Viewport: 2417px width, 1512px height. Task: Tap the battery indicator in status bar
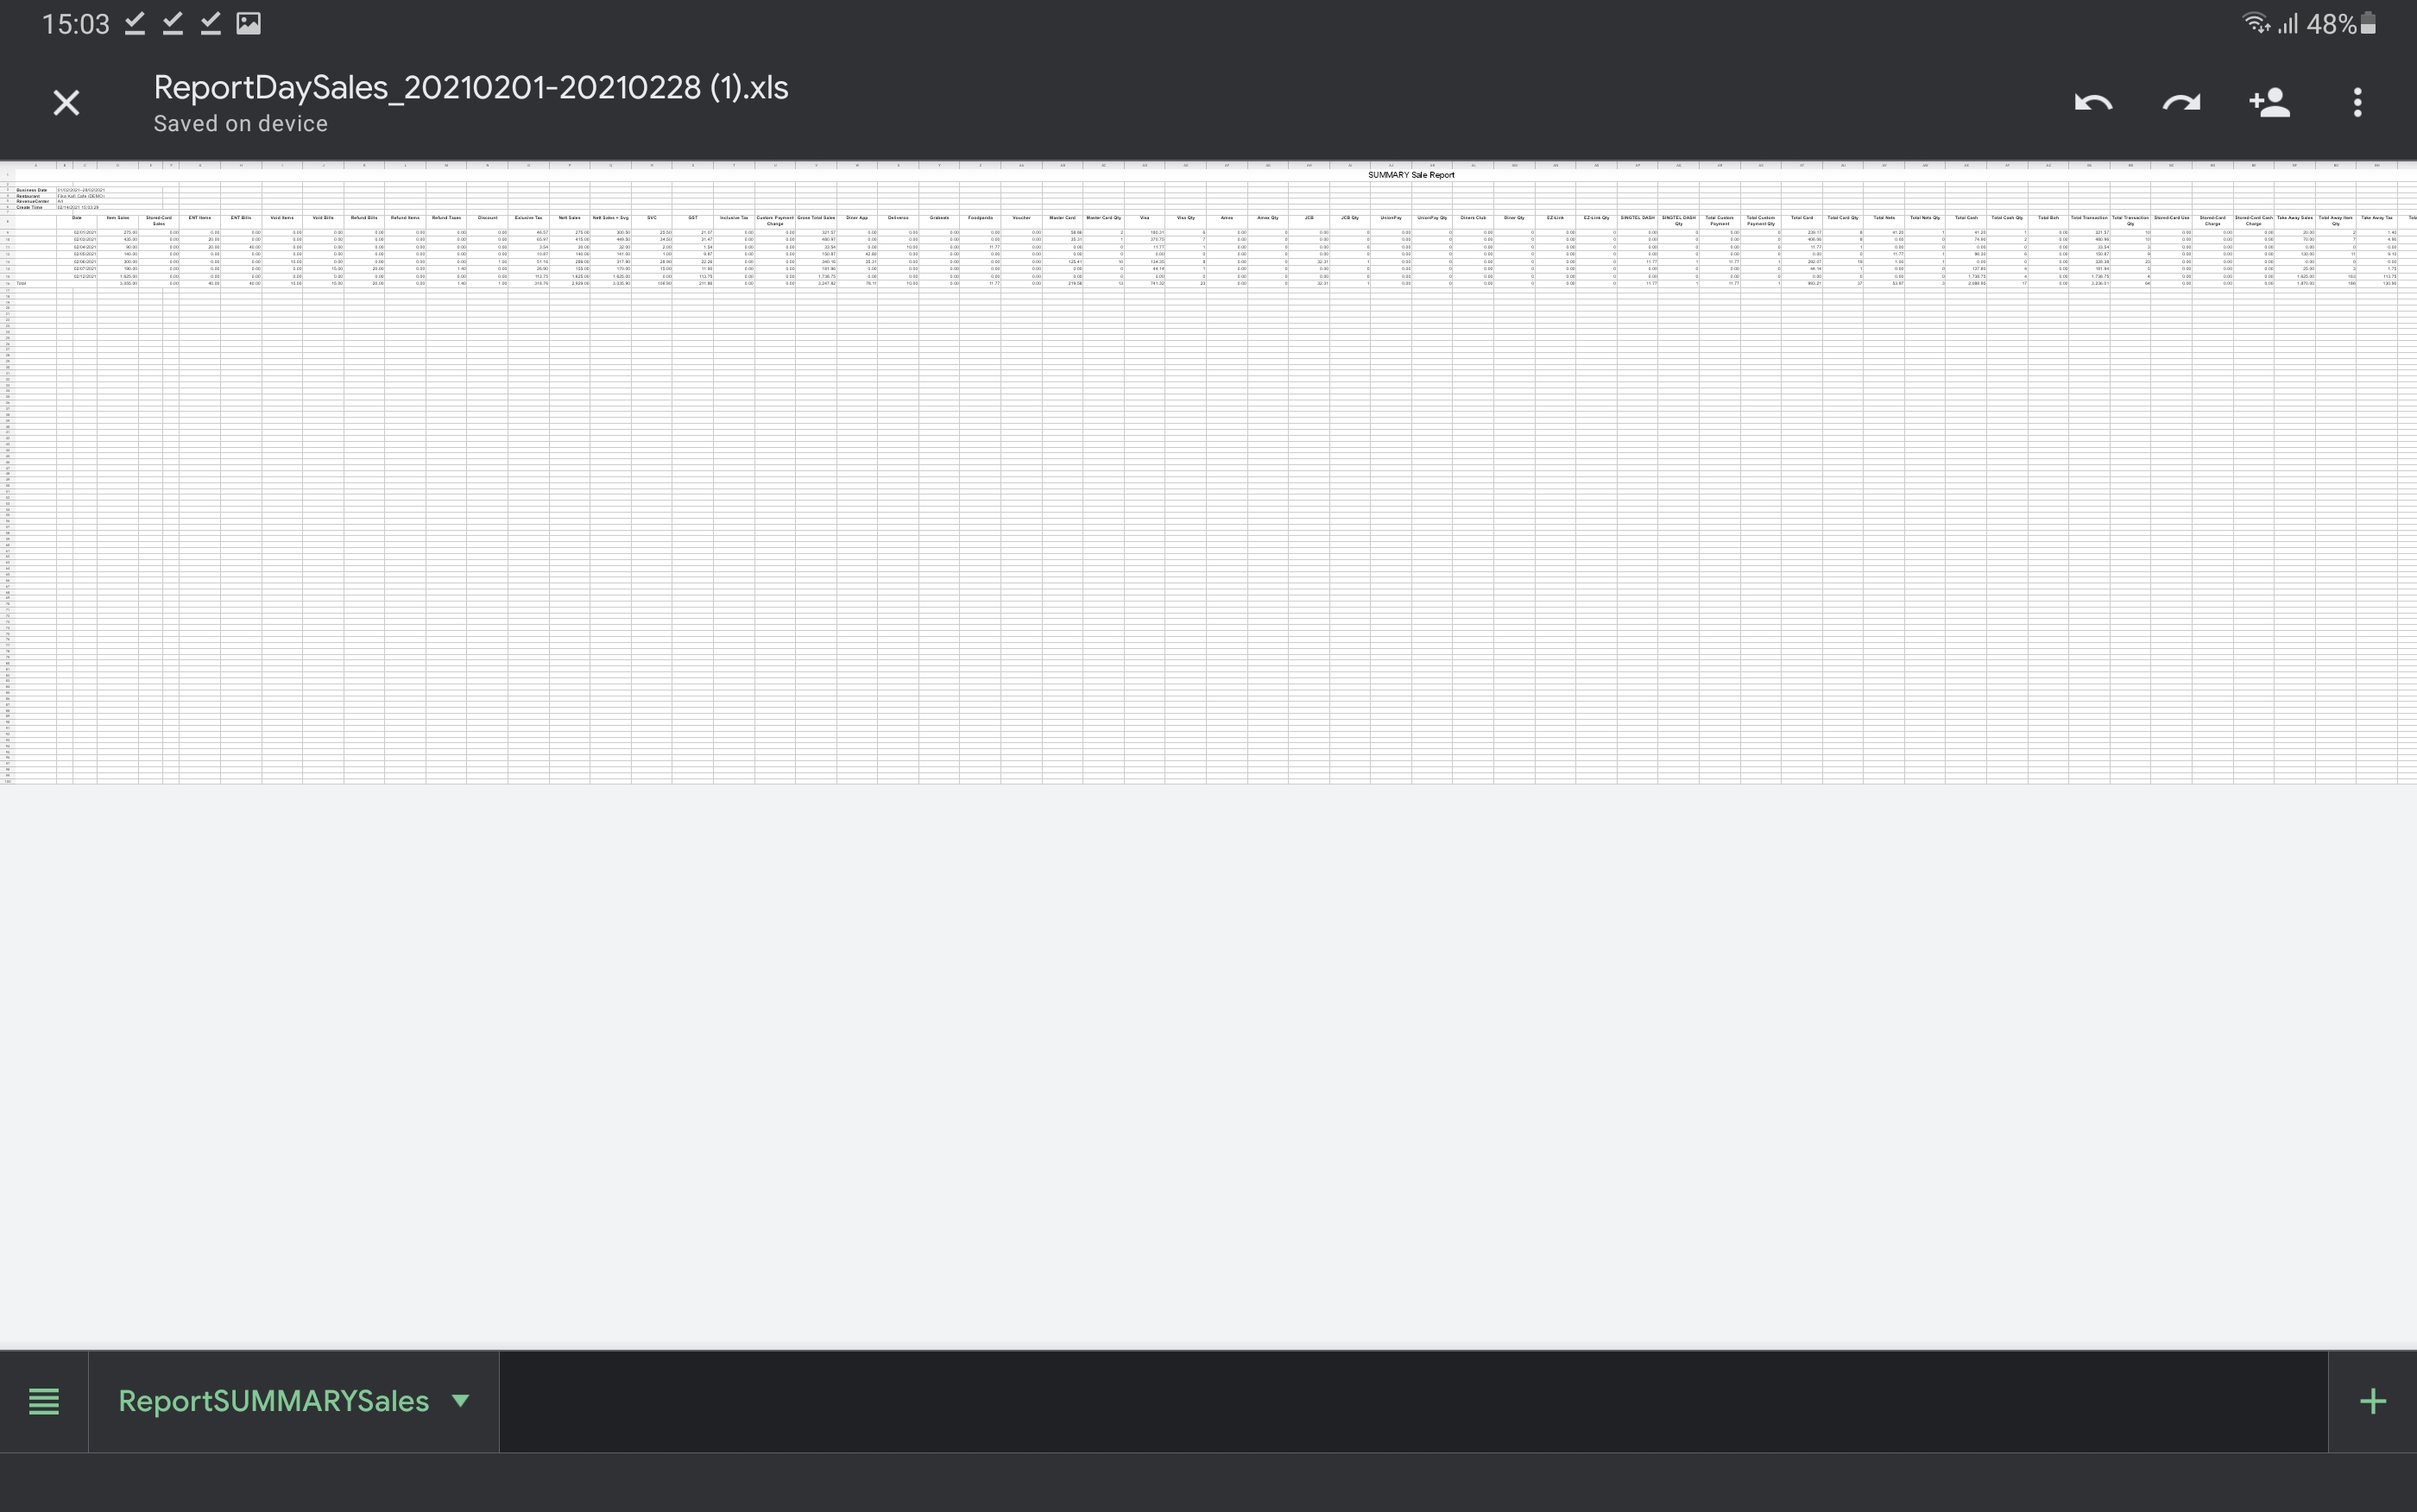pos(2368,24)
